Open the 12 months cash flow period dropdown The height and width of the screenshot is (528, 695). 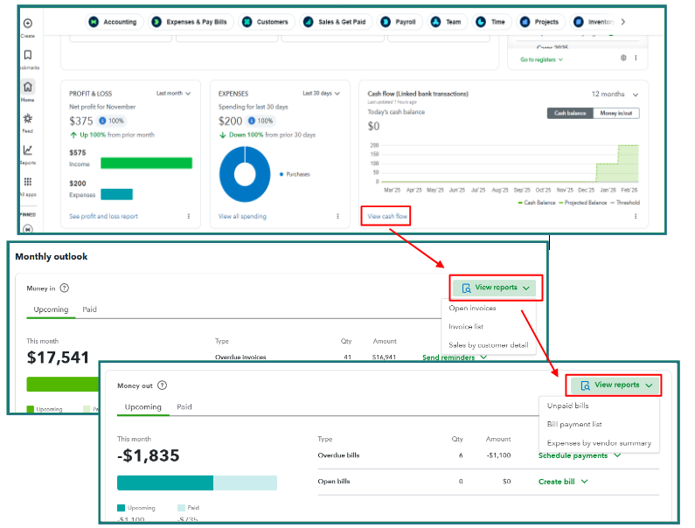coord(615,94)
